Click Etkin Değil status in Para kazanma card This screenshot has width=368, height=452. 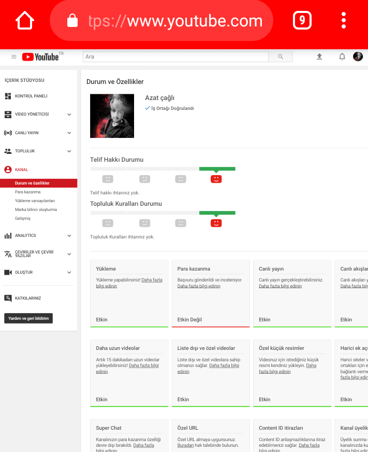(189, 319)
